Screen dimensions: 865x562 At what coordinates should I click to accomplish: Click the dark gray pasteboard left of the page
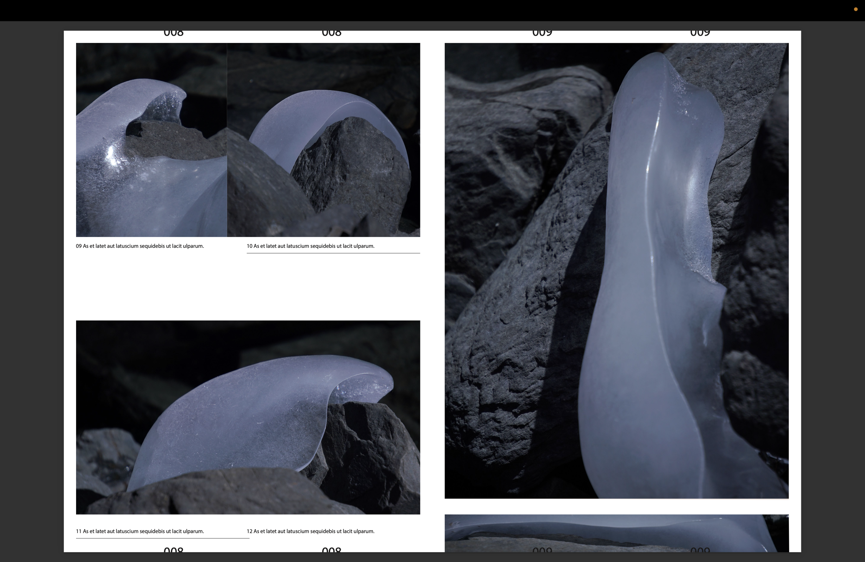(31, 291)
